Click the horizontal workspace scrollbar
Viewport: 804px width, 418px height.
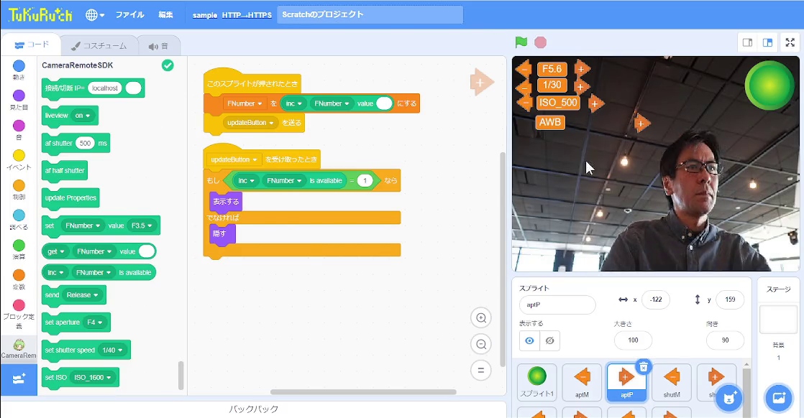coord(362,392)
